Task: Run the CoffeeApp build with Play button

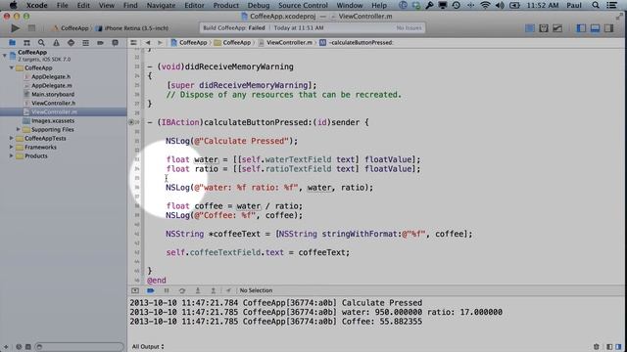Action: point(16,28)
